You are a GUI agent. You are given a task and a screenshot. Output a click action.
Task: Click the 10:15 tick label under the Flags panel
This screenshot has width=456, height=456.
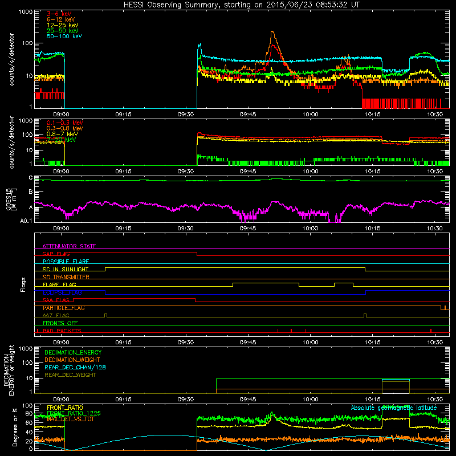373,343
